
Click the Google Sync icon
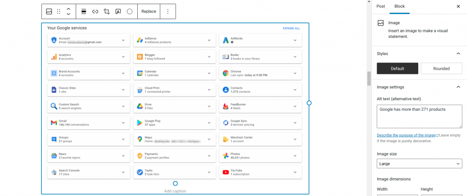tap(225, 123)
